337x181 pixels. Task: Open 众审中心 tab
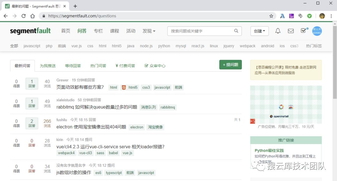[x=155, y=66]
